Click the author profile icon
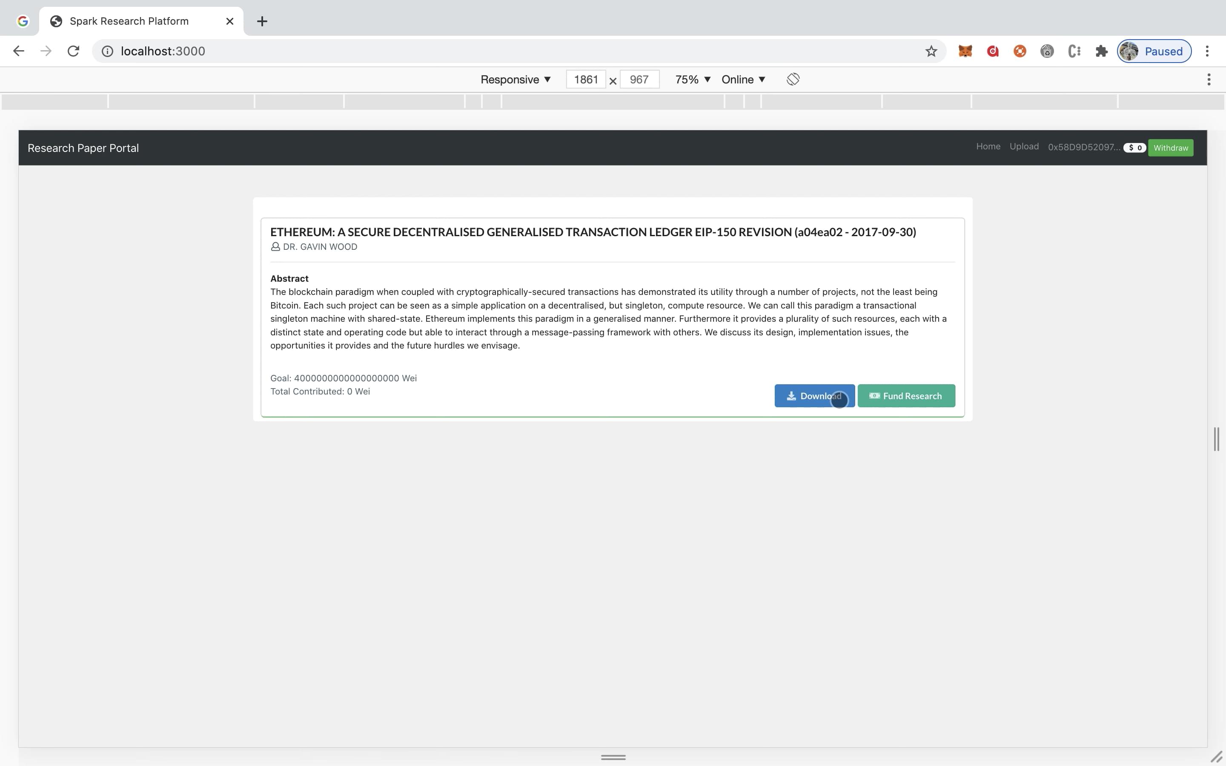 275,246
